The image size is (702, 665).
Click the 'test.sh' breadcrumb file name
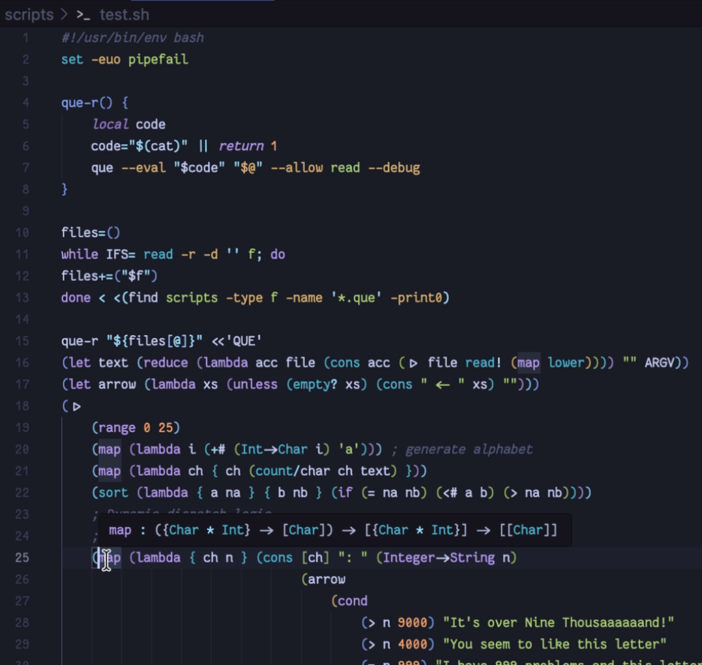(124, 15)
